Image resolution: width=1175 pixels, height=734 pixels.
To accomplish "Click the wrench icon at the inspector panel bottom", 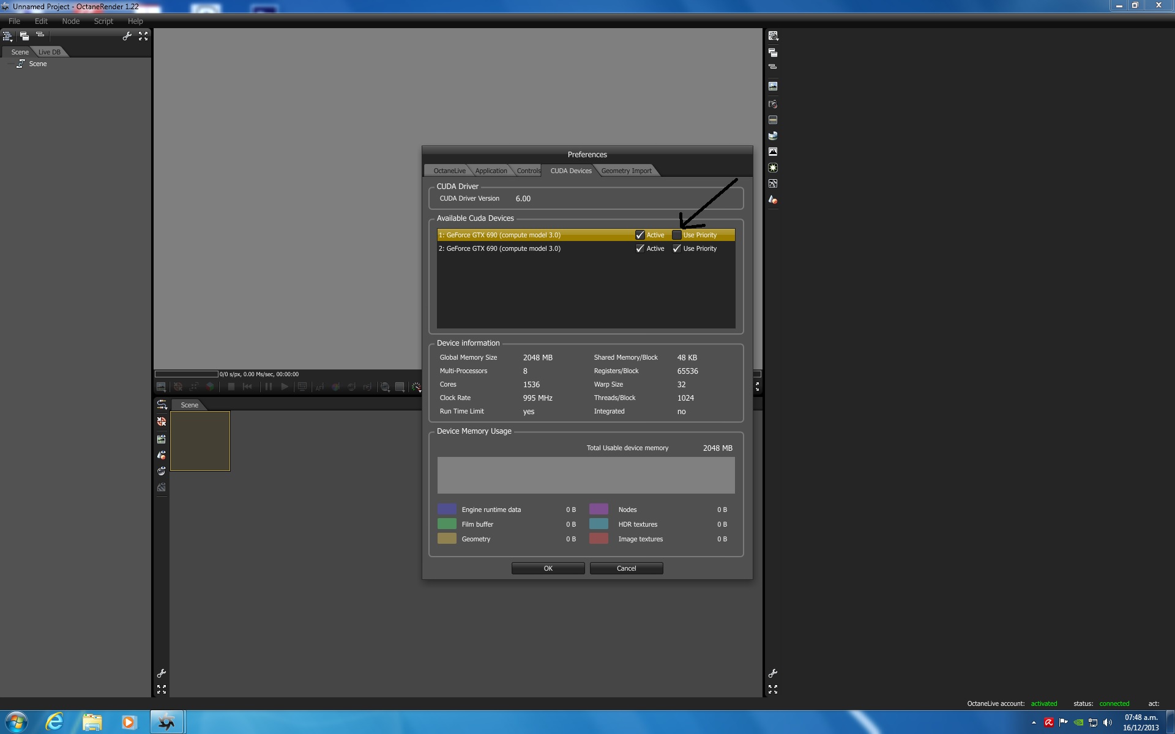I will (x=773, y=673).
